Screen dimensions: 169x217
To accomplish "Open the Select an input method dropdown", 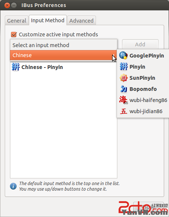I will click(63, 45).
